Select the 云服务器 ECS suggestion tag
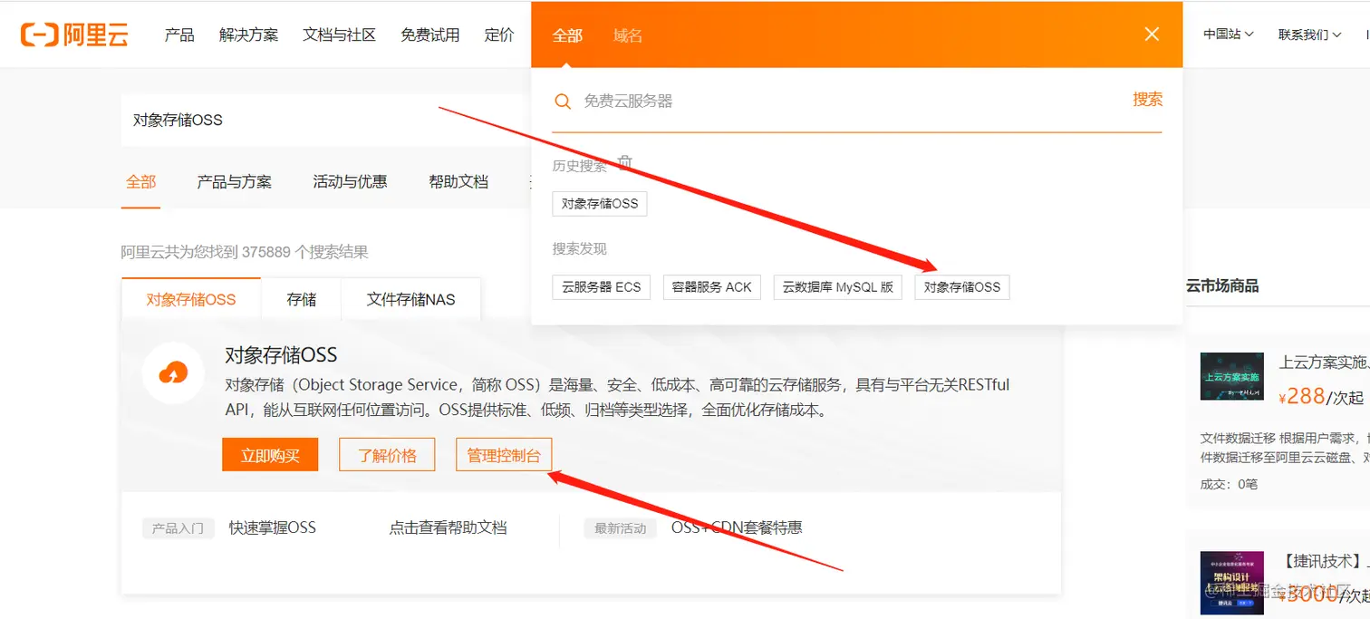The height and width of the screenshot is (619, 1370). (x=601, y=287)
